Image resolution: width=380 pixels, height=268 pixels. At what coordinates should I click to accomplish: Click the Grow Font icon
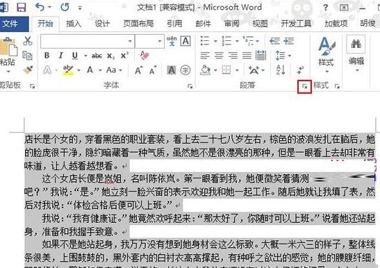[x=139, y=70]
